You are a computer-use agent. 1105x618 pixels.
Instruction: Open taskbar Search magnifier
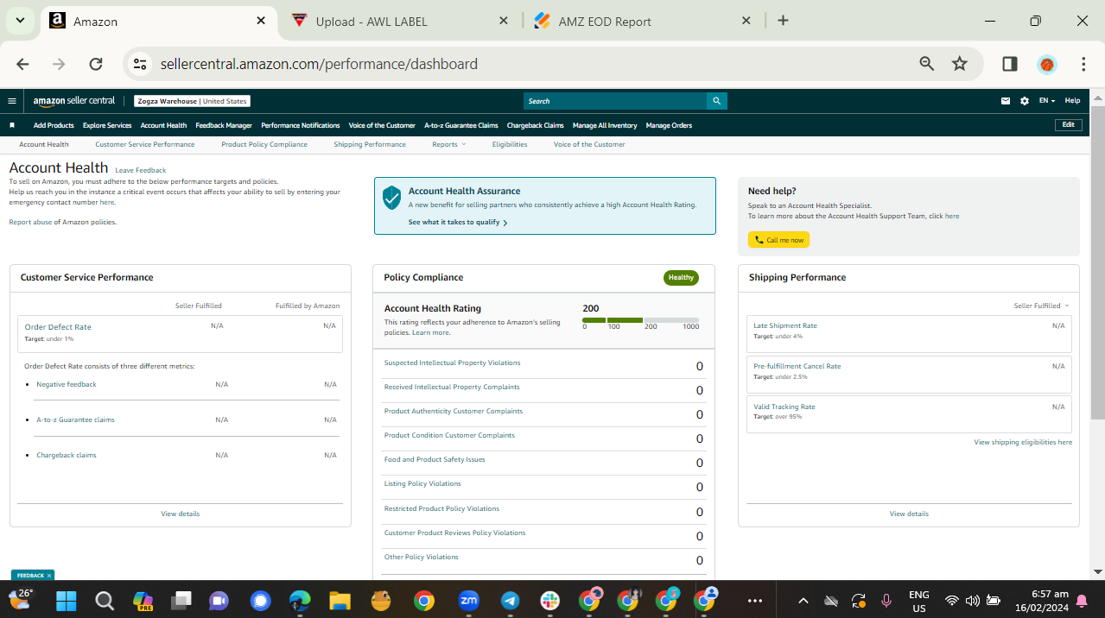pos(105,600)
